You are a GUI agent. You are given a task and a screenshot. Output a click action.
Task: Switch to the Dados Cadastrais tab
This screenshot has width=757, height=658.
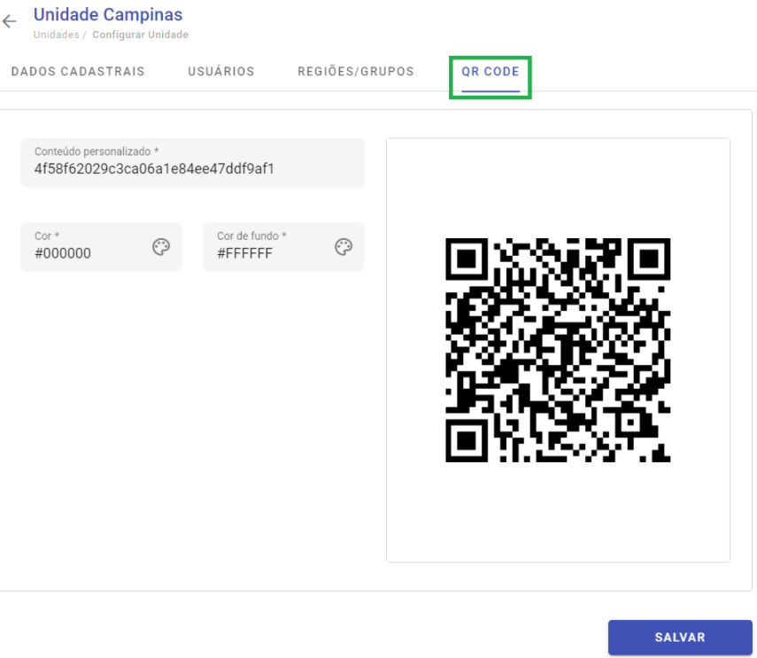coord(78,72)
